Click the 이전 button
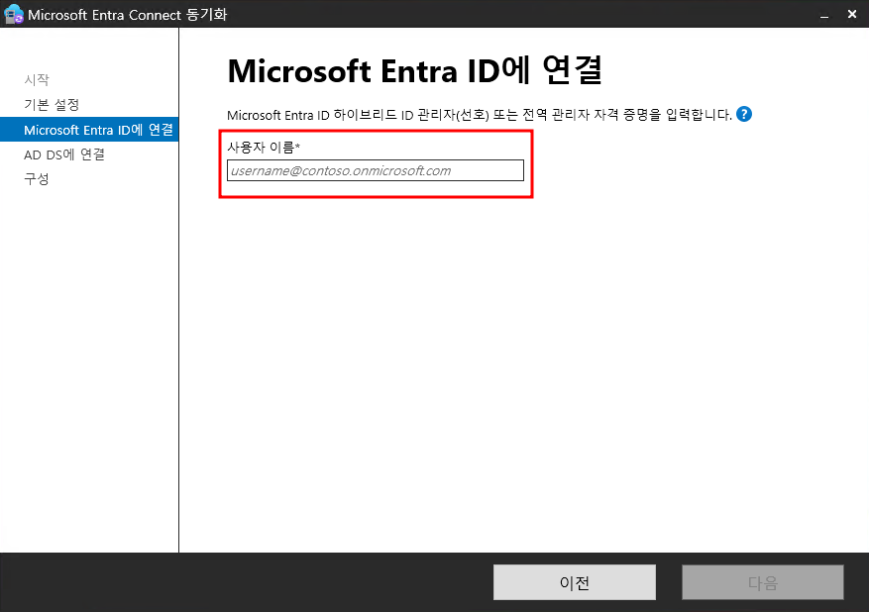869x612 pixels. point(574,582)
